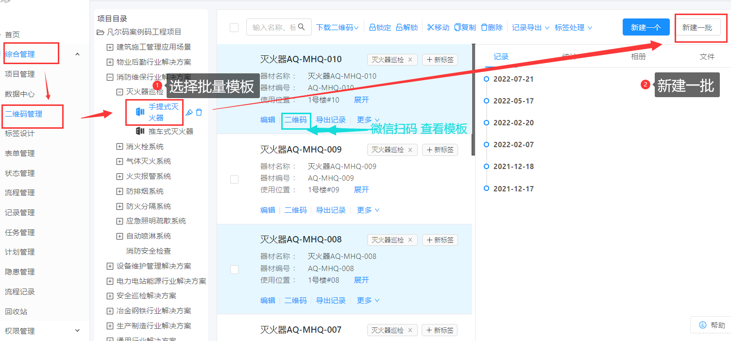Viewport: 731px width, 341px height.
Task: Click the 锁定 lock icon button
Action: tap(372, 28)
